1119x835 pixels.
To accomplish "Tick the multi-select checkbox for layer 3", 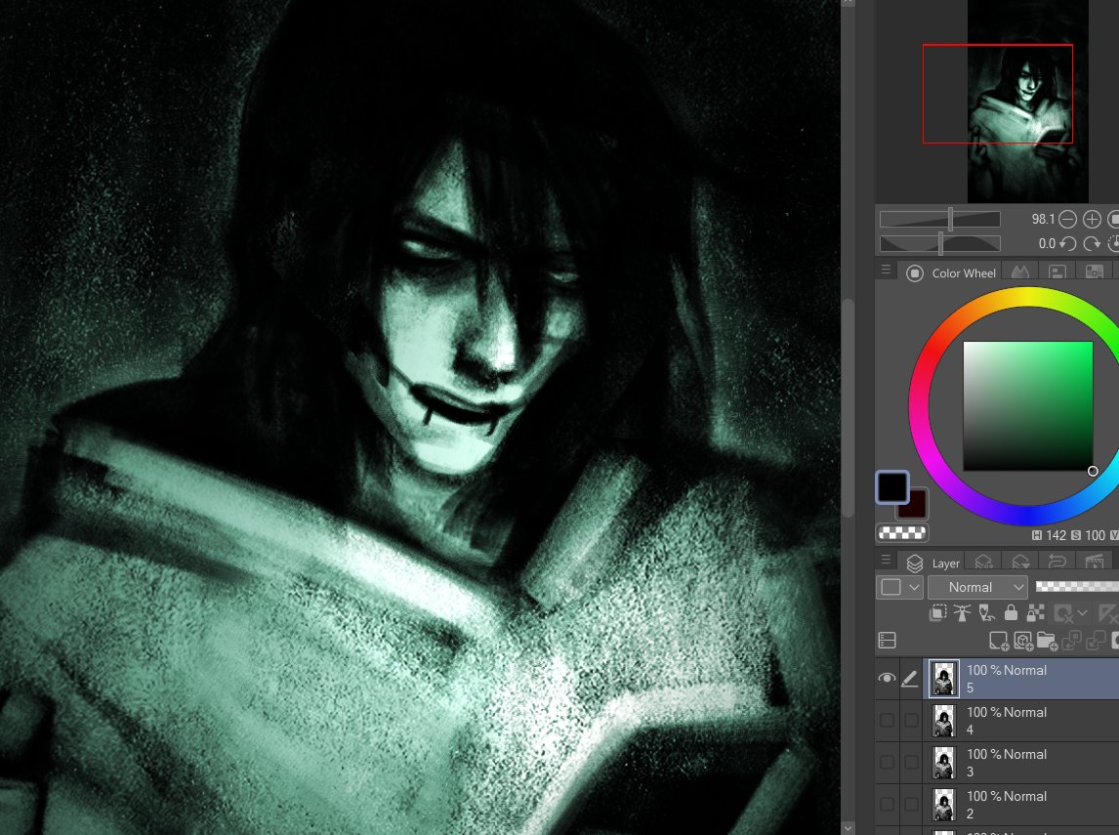I will click(x=911, y=762).
